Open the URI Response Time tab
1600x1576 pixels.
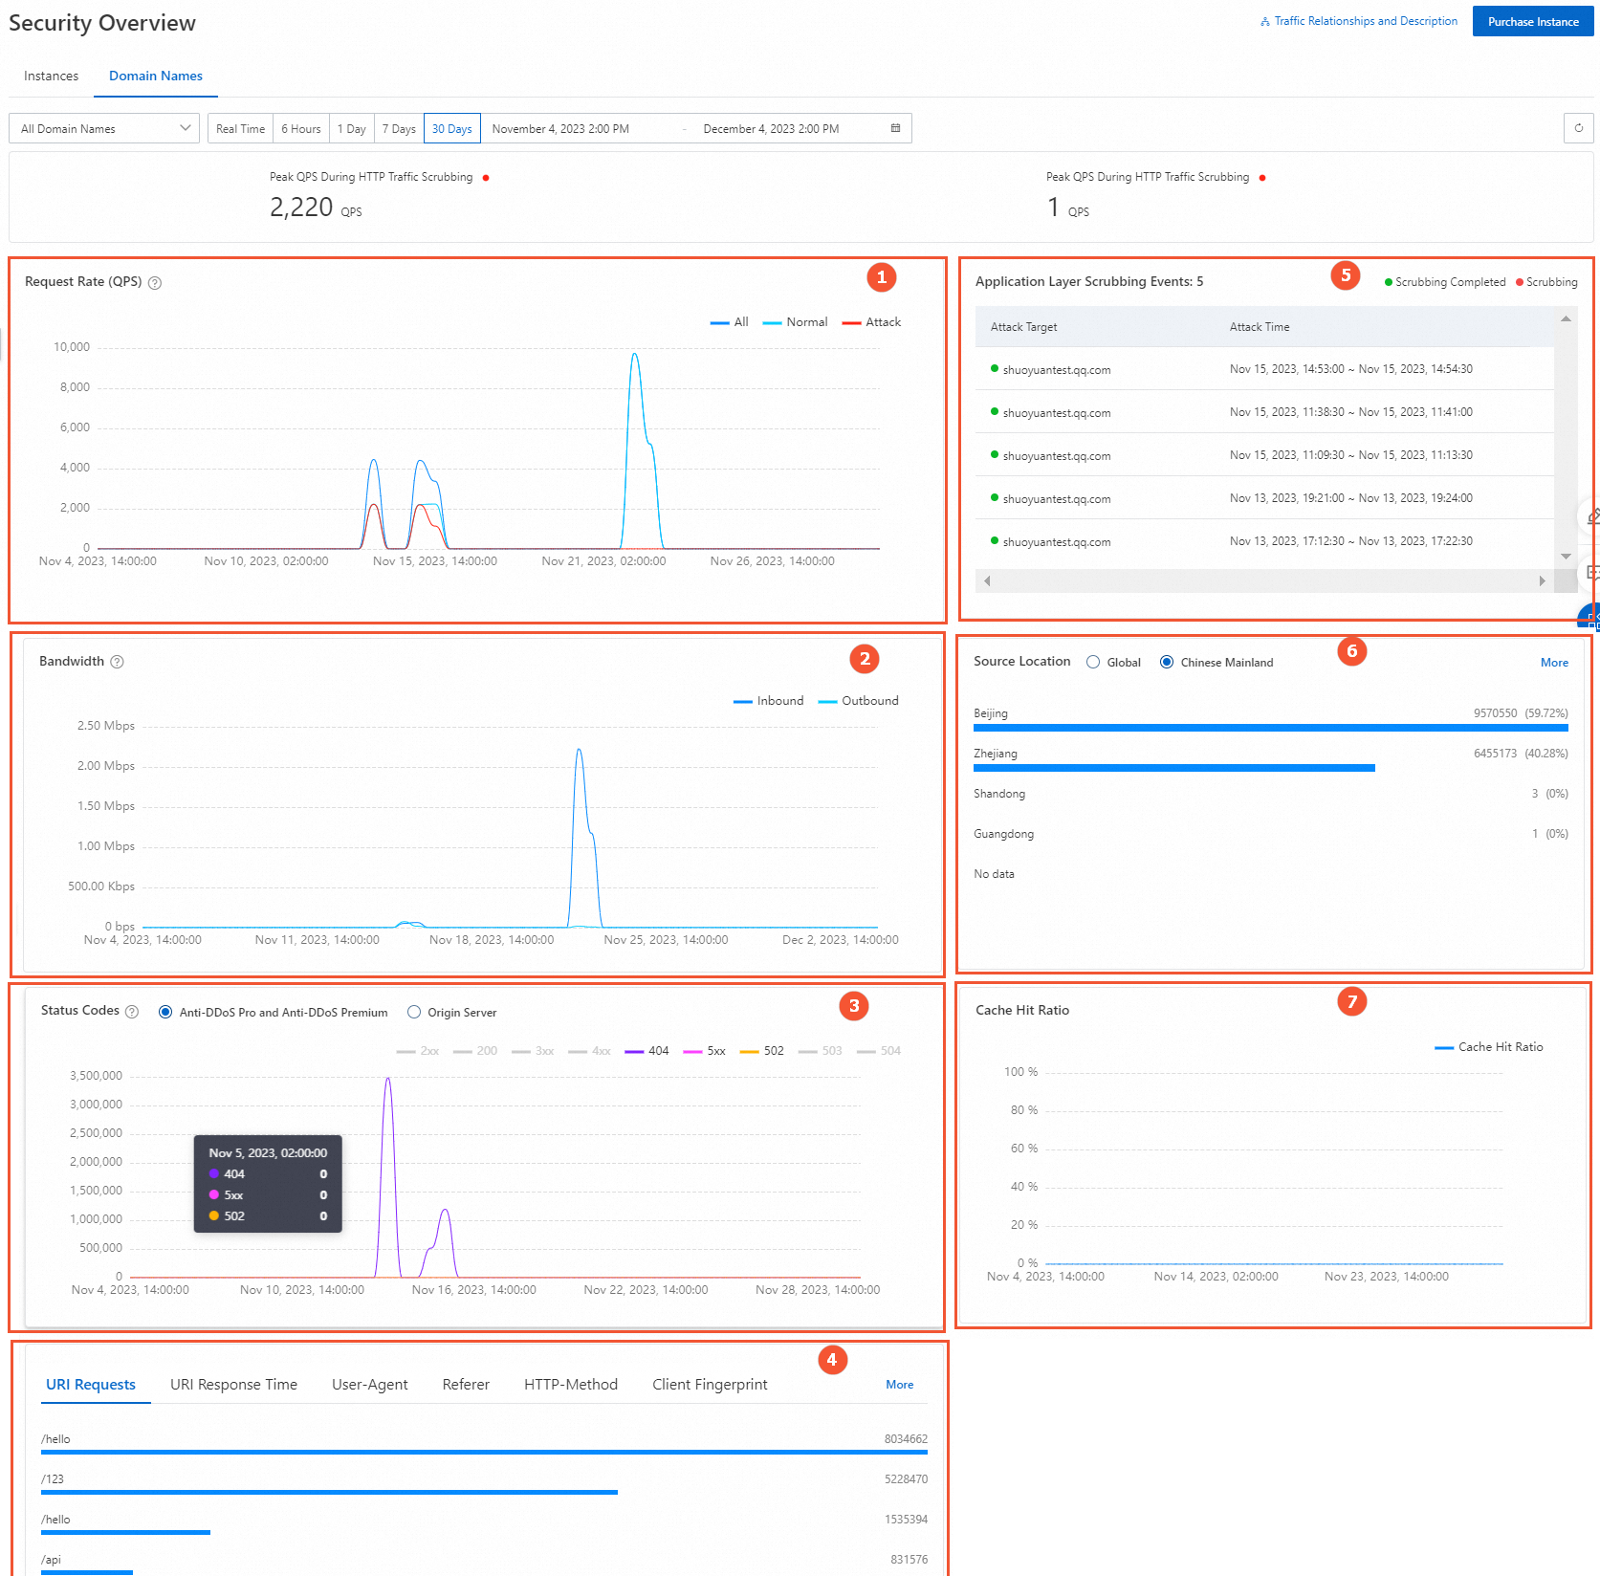coord(233,1384)
